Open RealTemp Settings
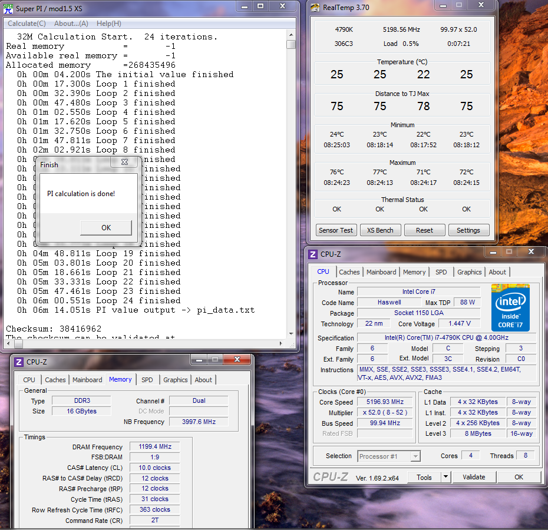The image size is (548, 530). click(x=468, y=230)
